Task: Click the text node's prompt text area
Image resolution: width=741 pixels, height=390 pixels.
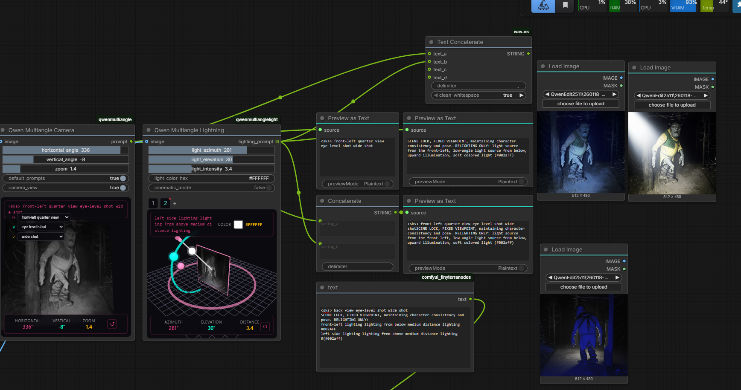Action: 395,337
